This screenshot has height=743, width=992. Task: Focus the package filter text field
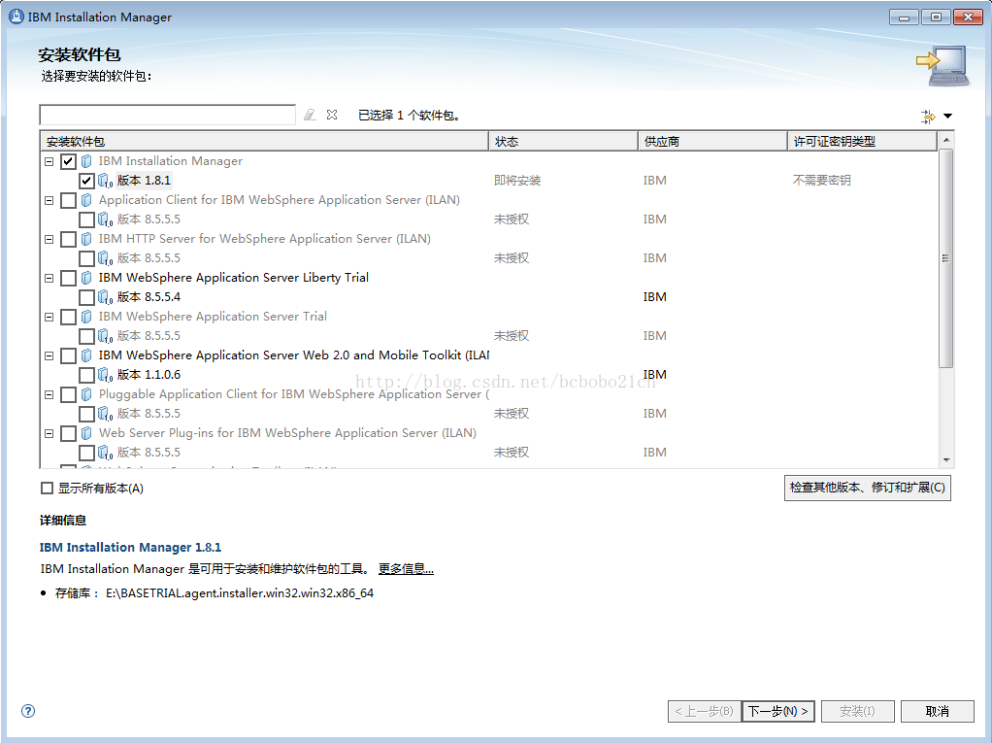click(x=168, y=115)
